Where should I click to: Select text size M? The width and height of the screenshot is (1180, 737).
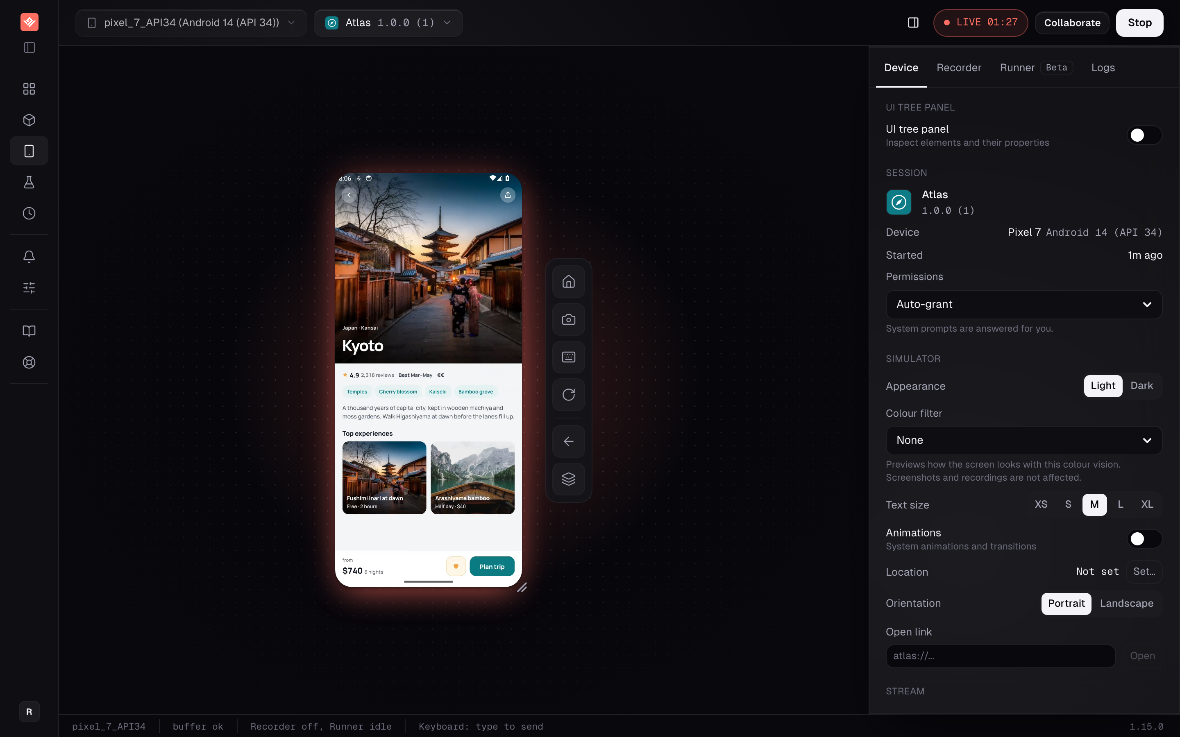[x=1095, y=504]
